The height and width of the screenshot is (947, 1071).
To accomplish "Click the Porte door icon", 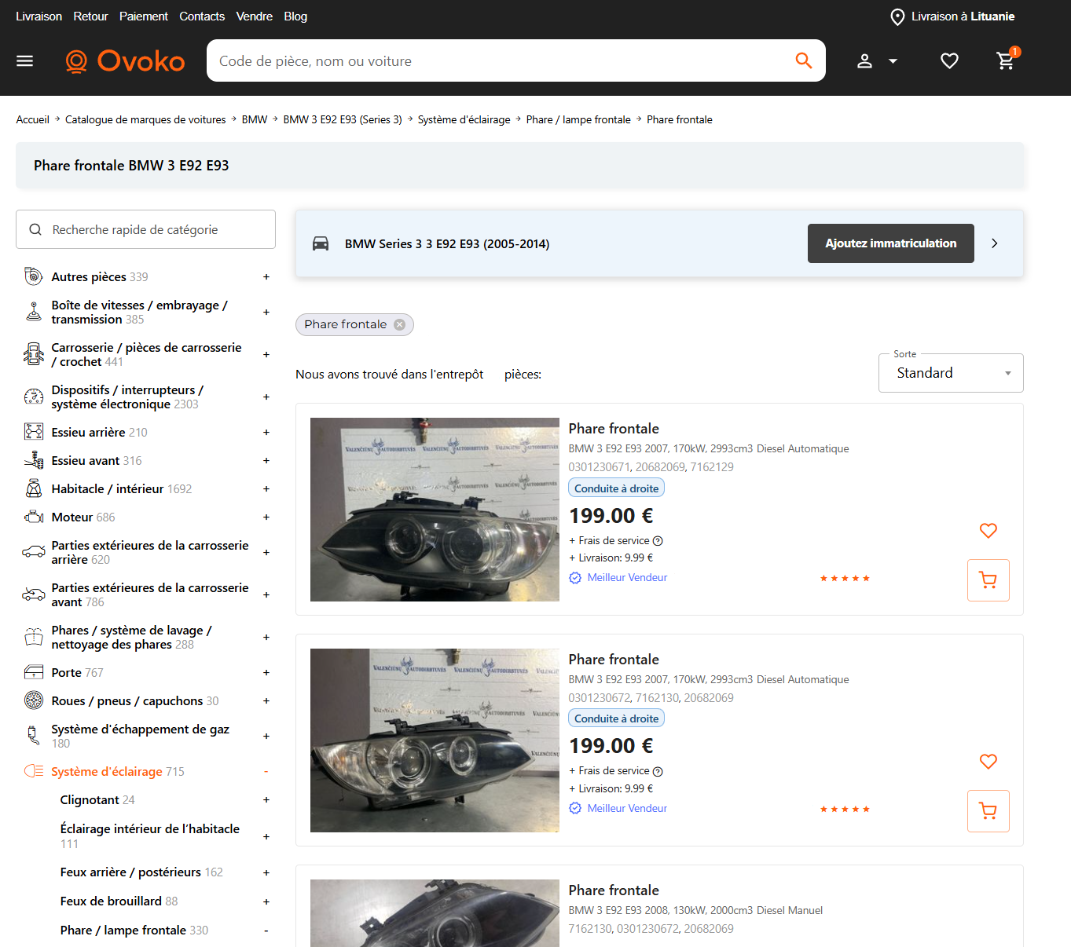I will tap(34, 672).
